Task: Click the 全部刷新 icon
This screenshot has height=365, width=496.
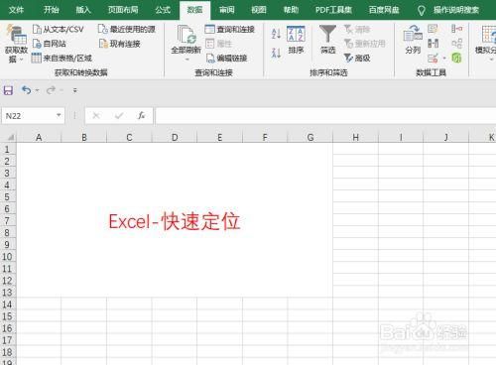Action: [186, 35]
